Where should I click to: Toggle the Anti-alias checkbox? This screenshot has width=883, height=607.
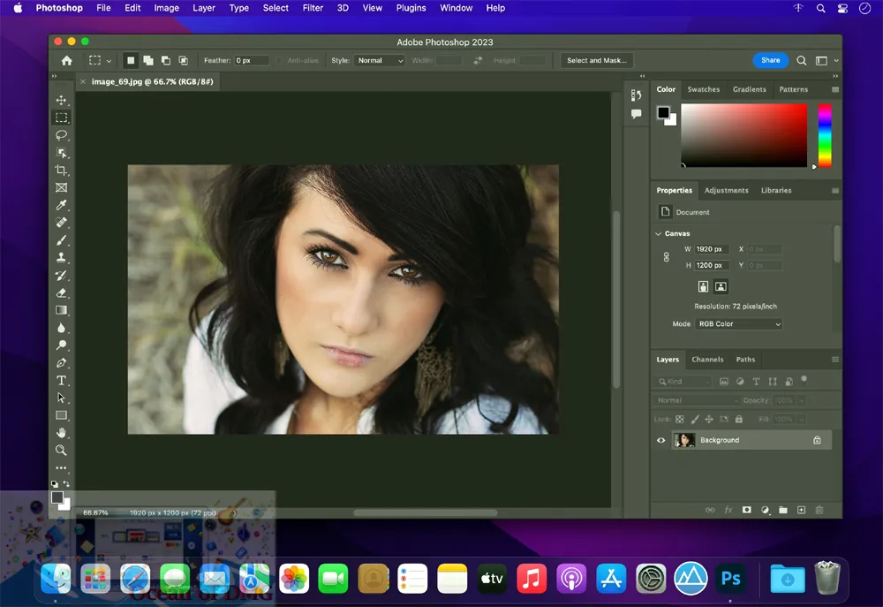[281, 61]
